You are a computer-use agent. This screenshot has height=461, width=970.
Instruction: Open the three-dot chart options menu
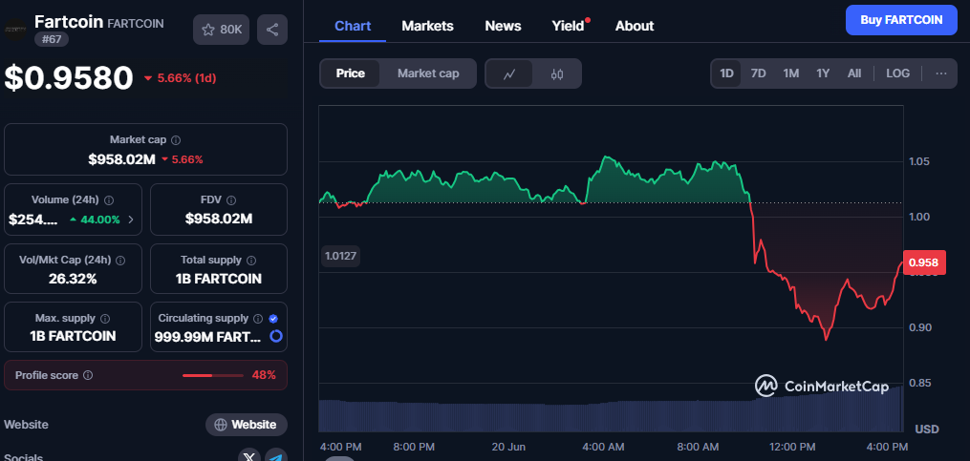[x=941, y=73]
